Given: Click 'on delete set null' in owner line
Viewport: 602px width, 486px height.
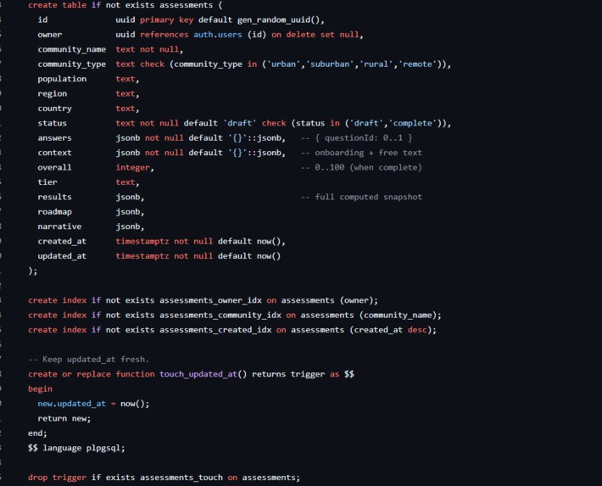Looking at the screenshot, I should point(315,35).
